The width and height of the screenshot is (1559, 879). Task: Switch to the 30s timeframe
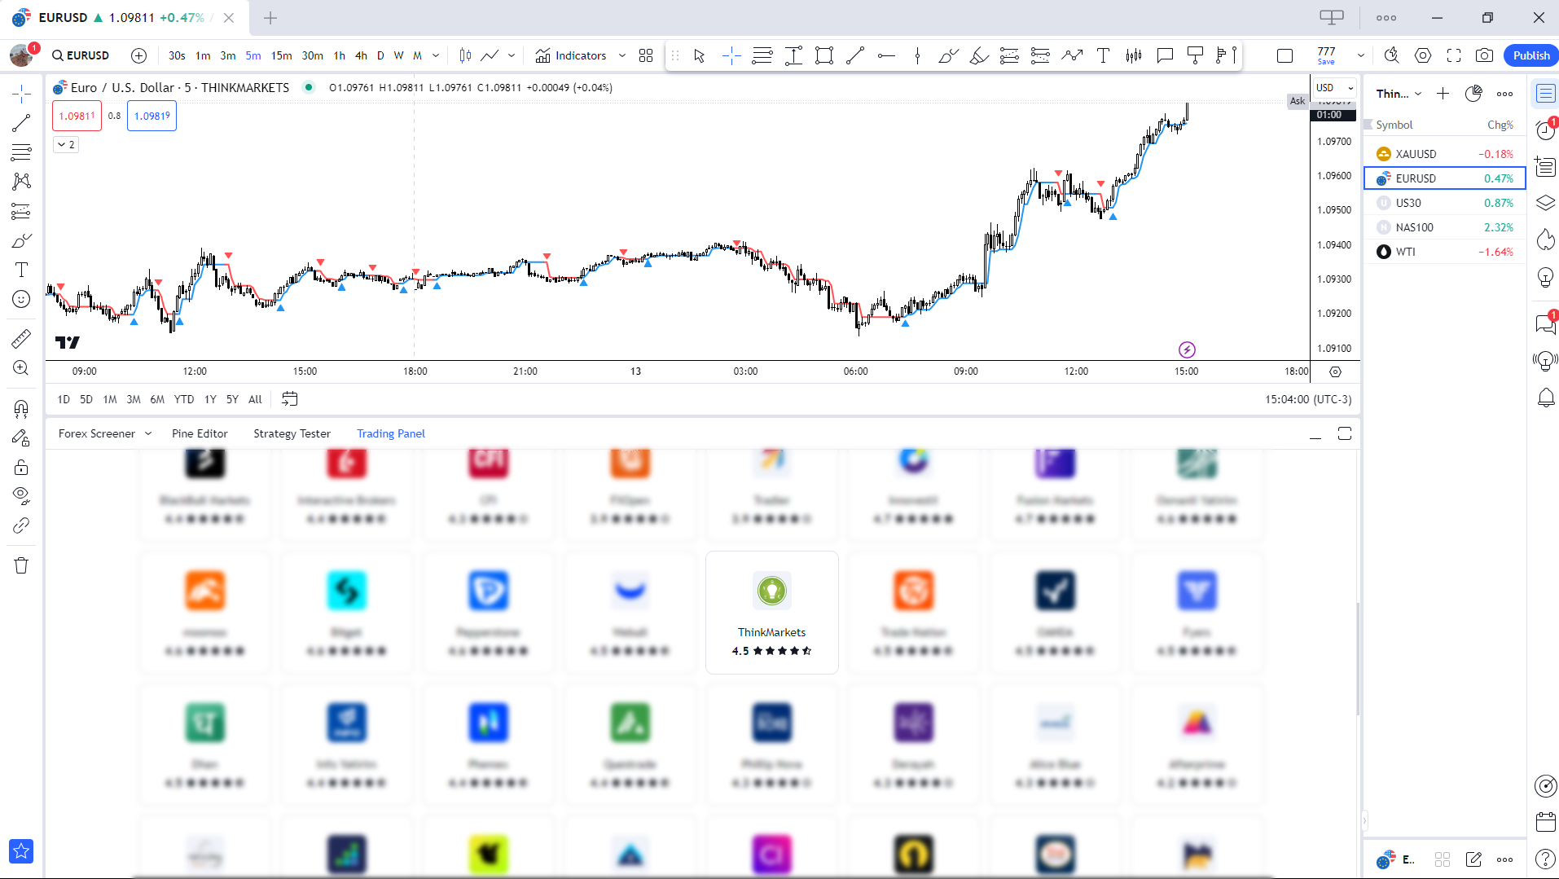(x=177, y=55)
